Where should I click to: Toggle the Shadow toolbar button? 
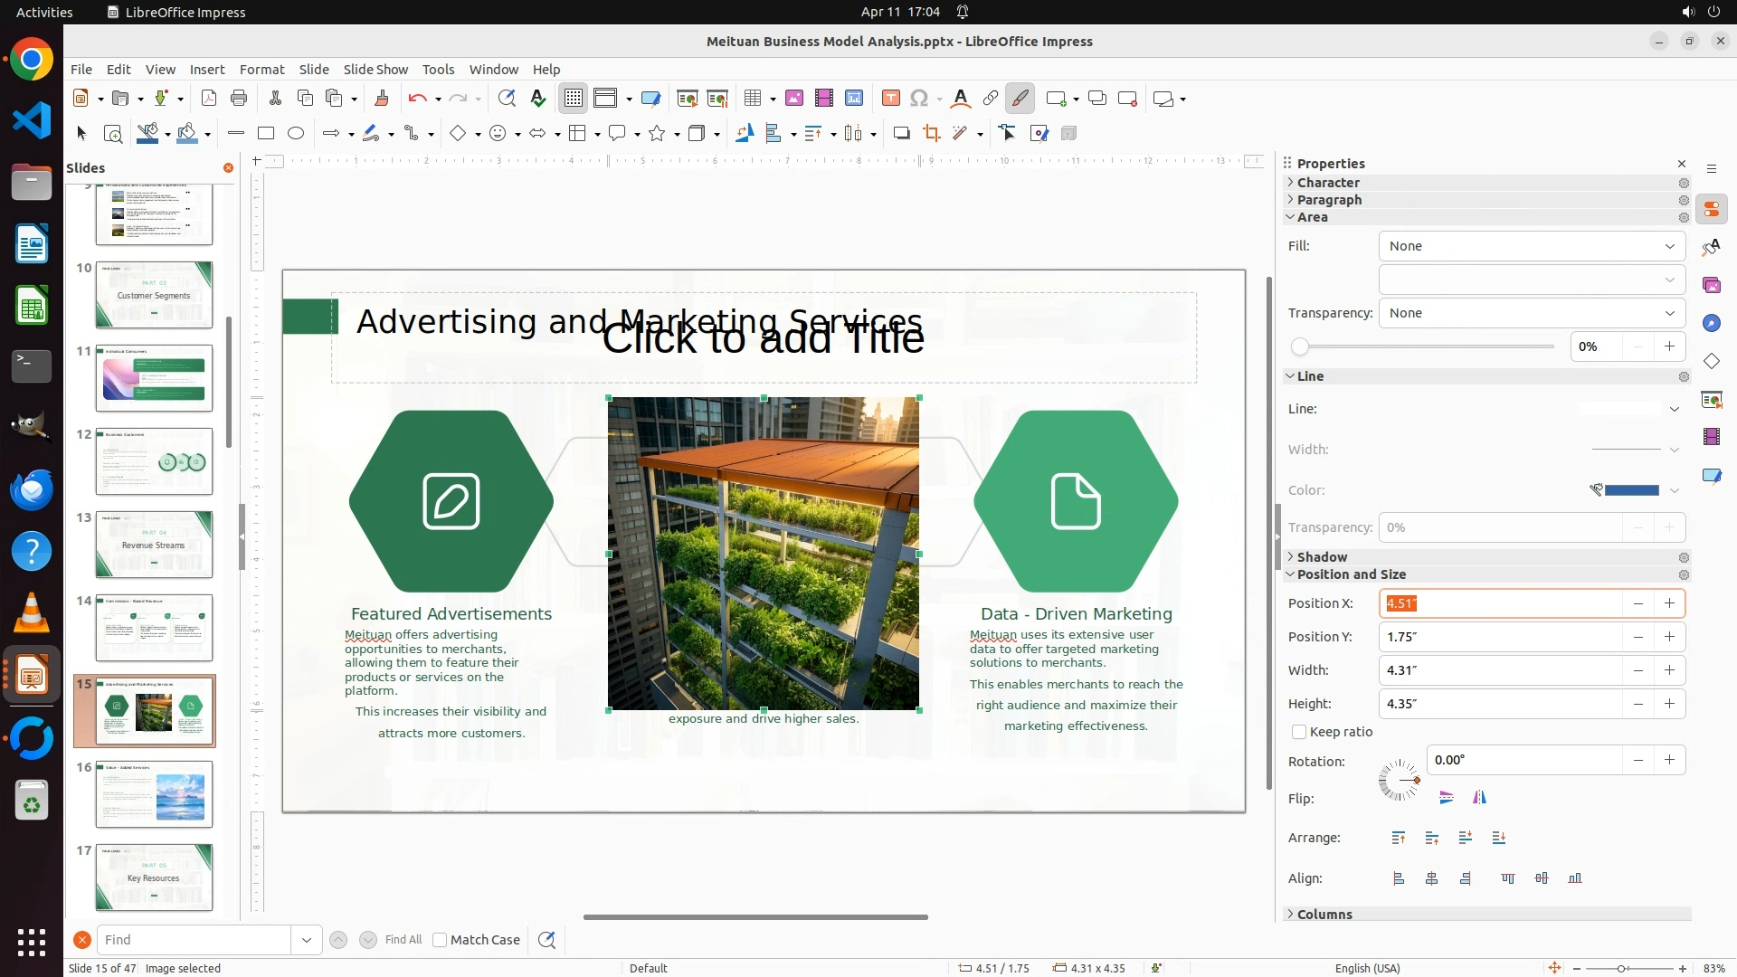[x=901, y=134]
